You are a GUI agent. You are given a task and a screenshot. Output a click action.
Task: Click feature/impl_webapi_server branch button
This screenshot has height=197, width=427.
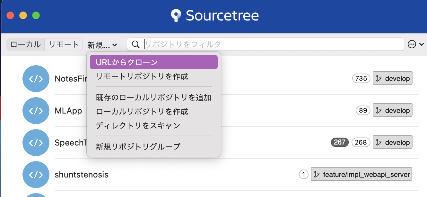tap(362, 175)
